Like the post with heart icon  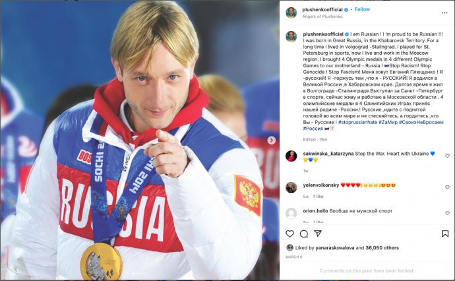[x=289, y=234]
